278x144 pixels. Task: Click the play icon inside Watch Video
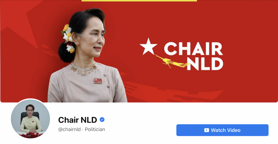tap(207, 130)
